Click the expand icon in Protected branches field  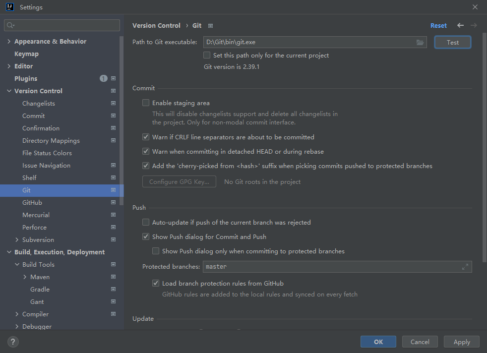(x=465, y=267)
